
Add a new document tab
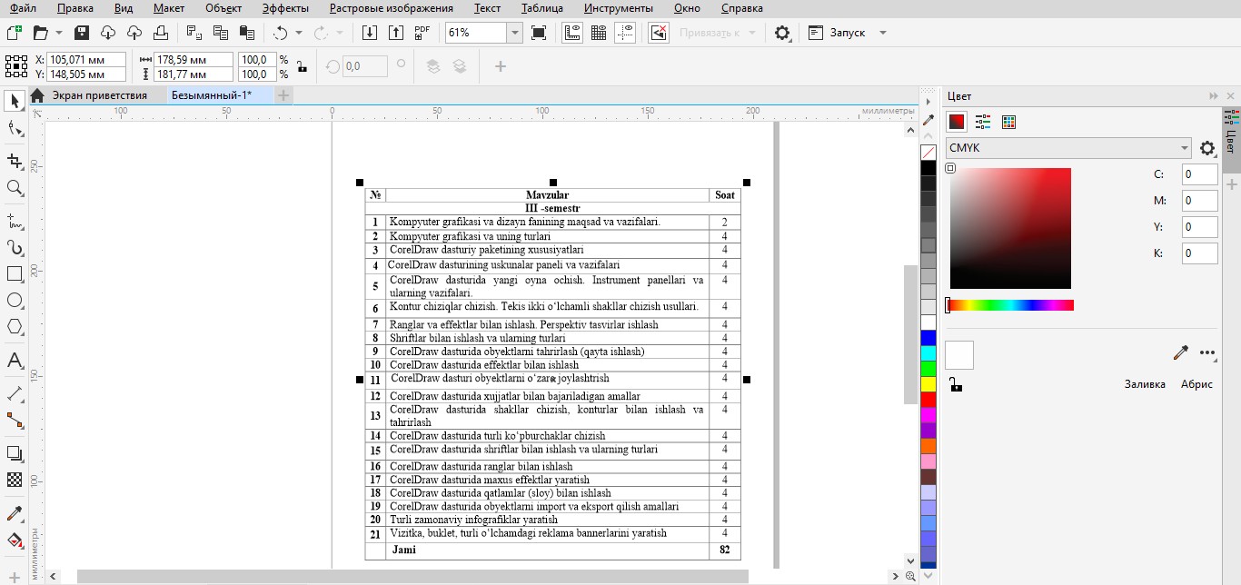pos(283,95)
